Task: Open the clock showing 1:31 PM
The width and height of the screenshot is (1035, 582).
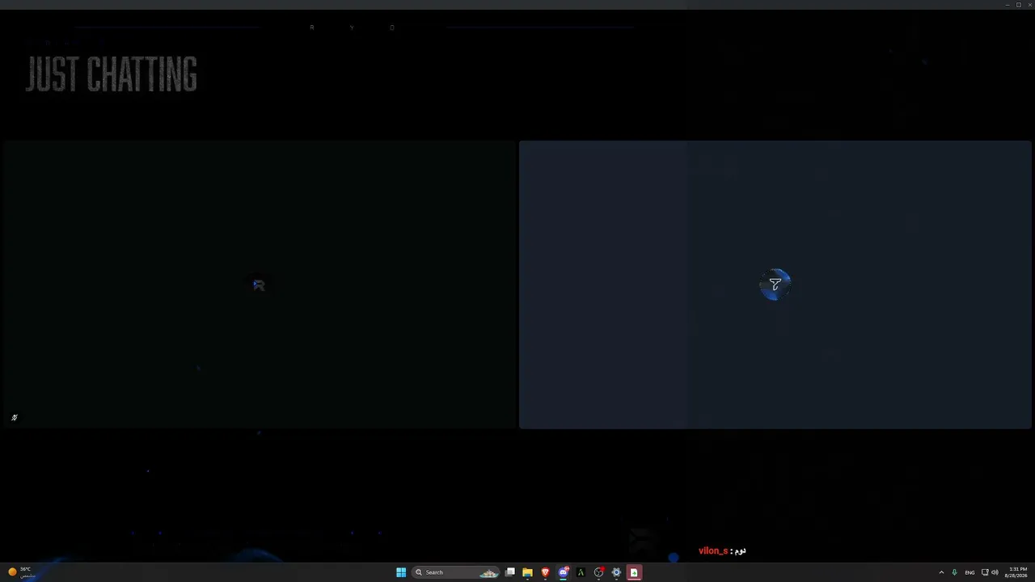Action: coord(1017,572)
